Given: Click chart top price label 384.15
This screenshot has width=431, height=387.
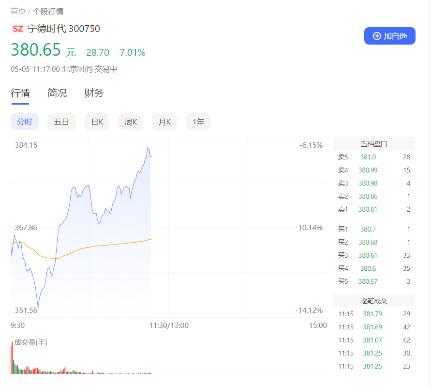Looking at the screenshot, I should point(26,145).
